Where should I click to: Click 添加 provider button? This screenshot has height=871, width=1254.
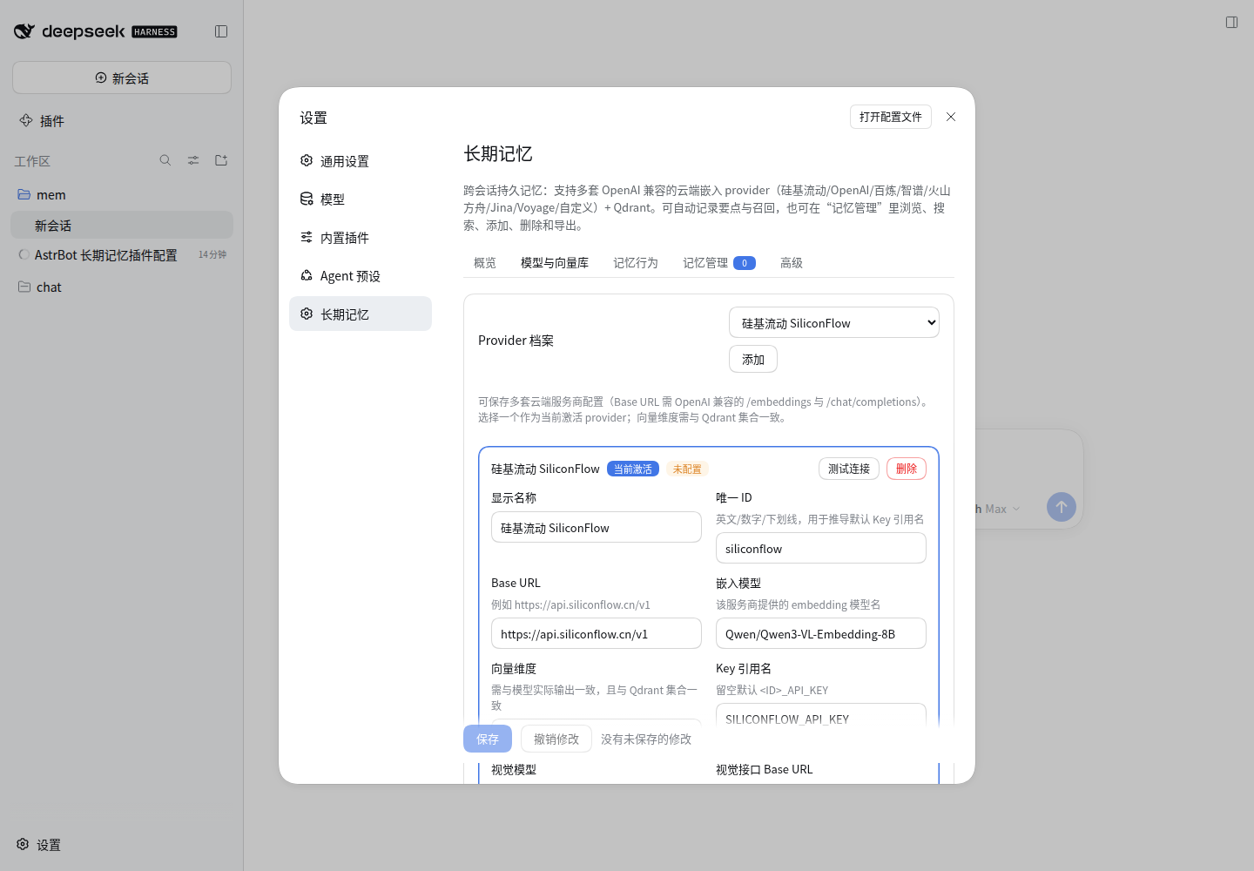[753, 359]
